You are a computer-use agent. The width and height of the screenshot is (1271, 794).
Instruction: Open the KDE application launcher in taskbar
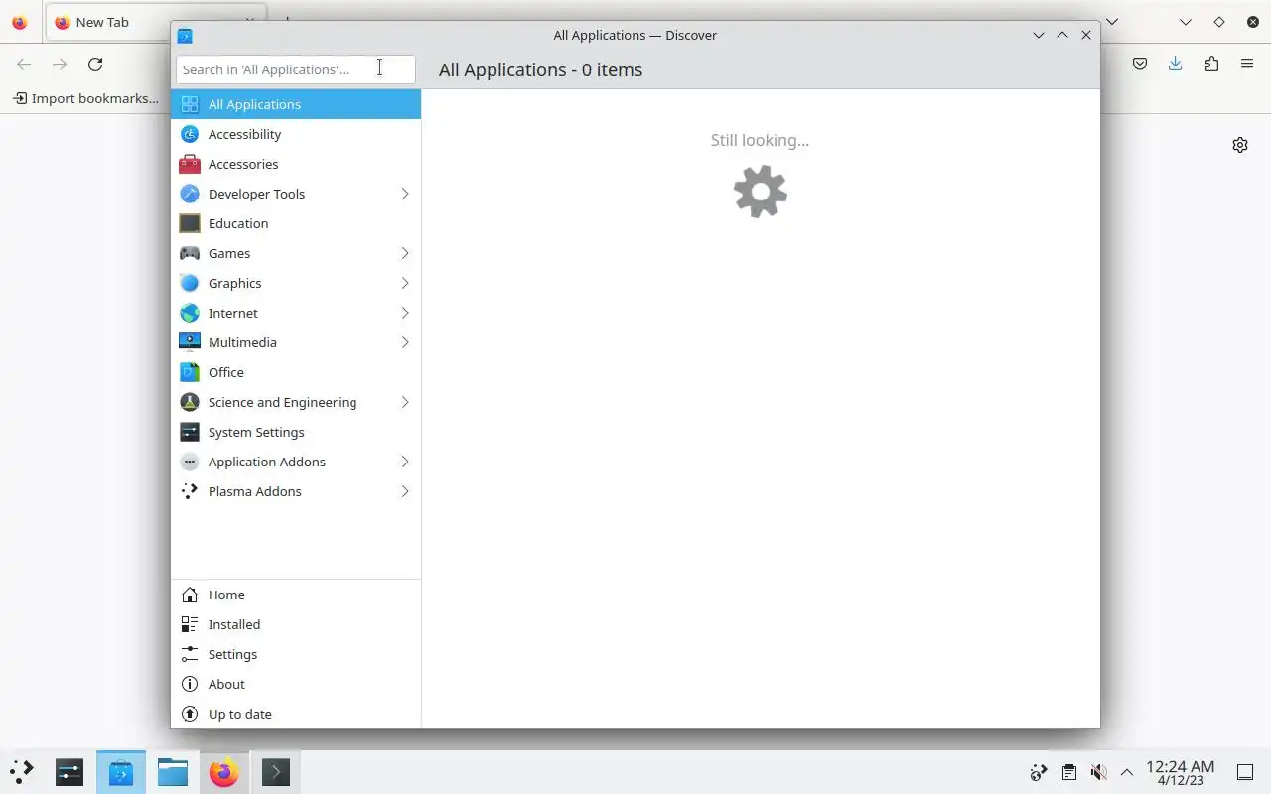pos(21,772)
